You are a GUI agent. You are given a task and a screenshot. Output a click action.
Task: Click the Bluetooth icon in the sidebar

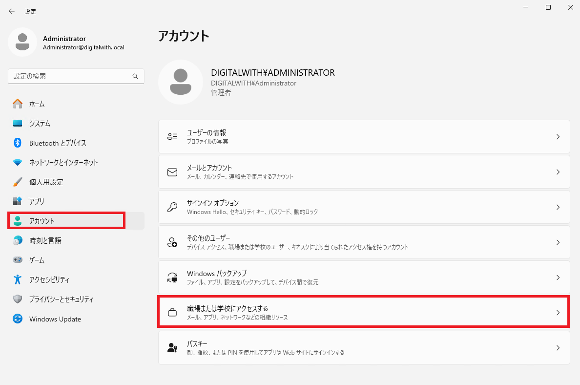[18, 143]
